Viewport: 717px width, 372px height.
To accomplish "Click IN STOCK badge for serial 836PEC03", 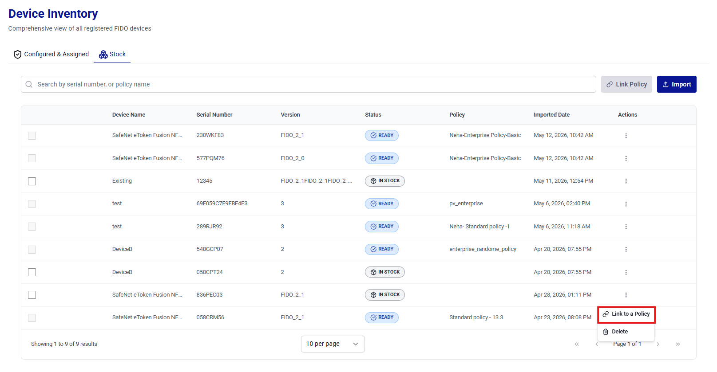I will pyautogui.click(x=385, y=295).
